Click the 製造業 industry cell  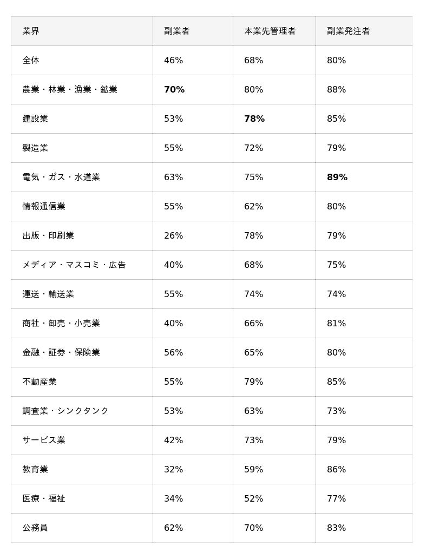(35, 148)
